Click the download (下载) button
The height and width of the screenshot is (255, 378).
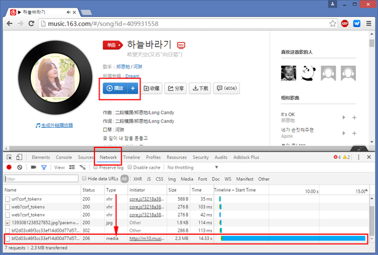click(x=200, y=88)
